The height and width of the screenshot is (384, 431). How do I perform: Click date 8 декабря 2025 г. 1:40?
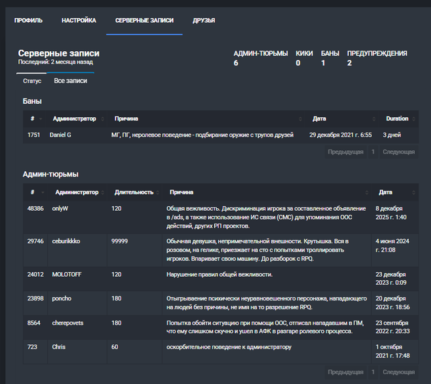pos(391,213)
